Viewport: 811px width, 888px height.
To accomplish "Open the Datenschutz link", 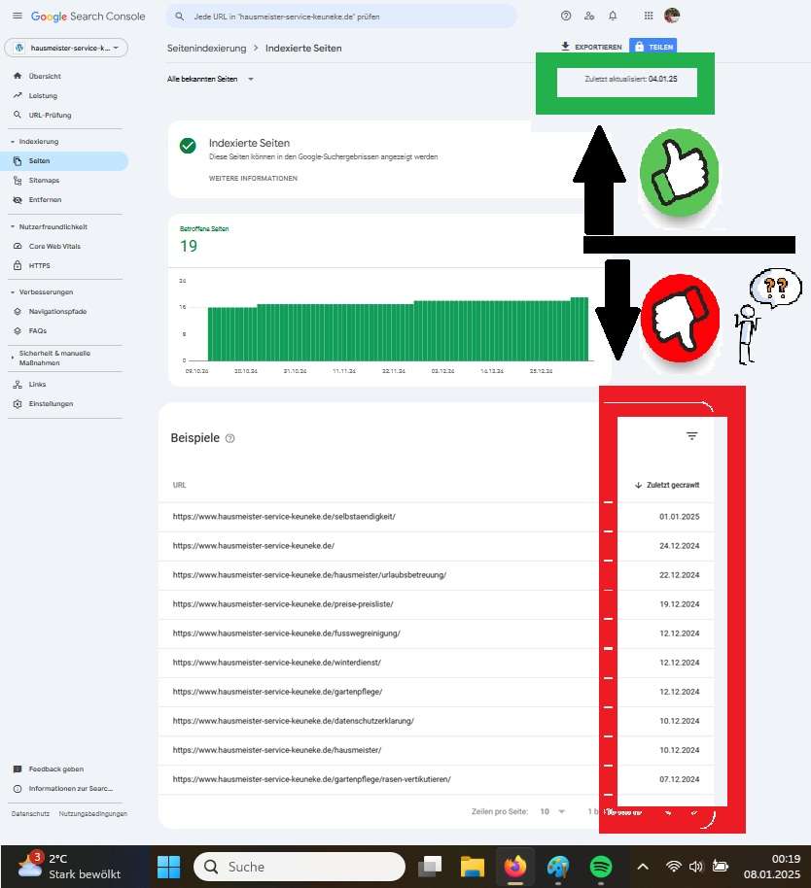I will [30, 814].
